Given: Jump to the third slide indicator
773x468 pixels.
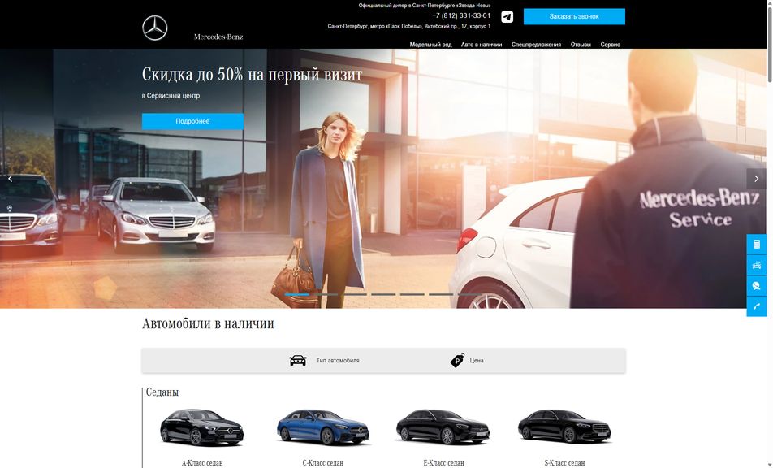Looking at the screenshot, I should coord(355,294).
